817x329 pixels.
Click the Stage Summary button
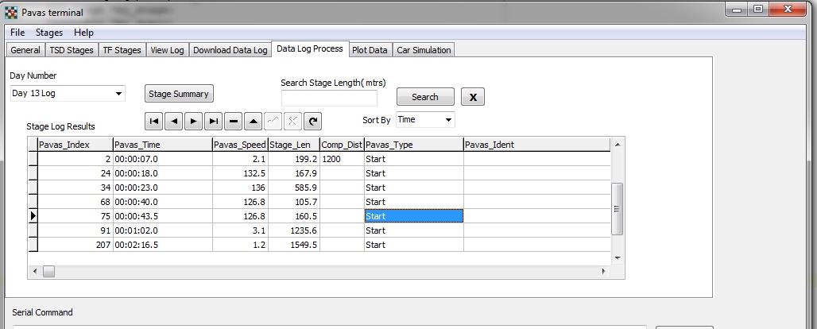pos(179,94)
